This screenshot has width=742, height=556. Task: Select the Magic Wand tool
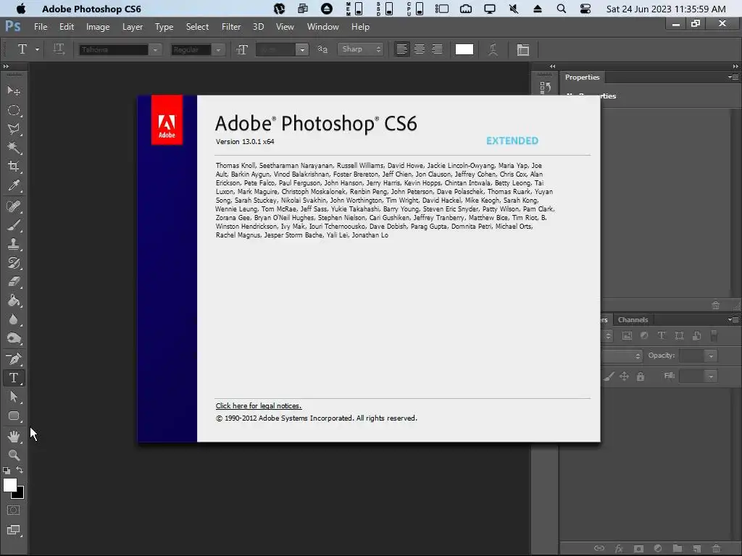pos(14,148)
